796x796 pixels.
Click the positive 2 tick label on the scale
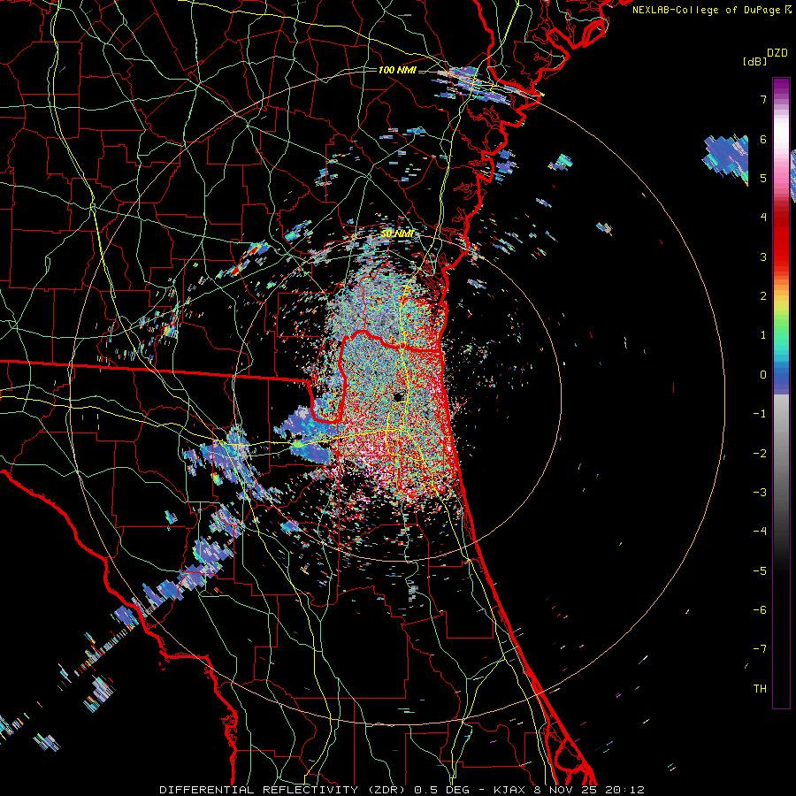coord(763,296)
